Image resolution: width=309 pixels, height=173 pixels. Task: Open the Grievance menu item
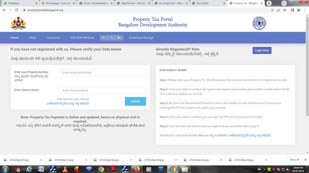coord(53,37)
